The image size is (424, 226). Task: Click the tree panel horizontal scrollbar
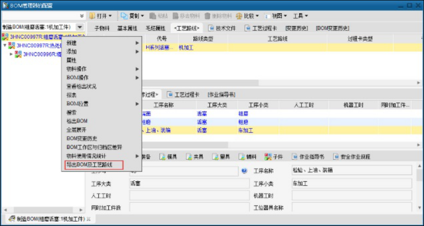pos(43,210)
